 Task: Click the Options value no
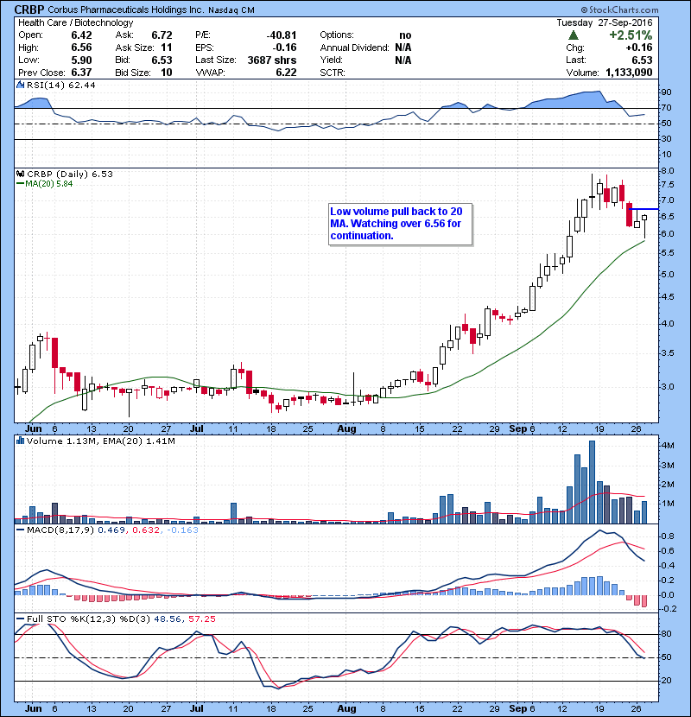[x=405, y=35]
